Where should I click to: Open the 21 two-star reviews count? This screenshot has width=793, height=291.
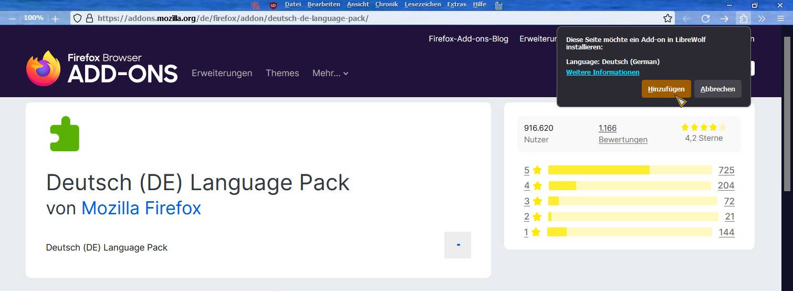coord(729,216)
